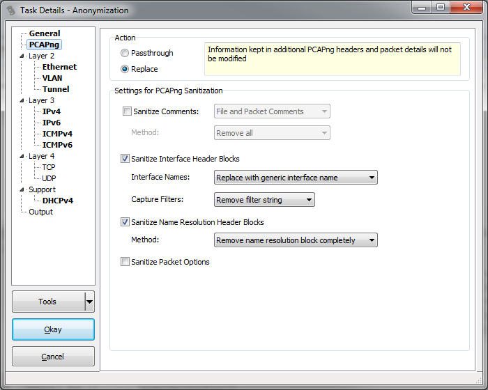Click the Layer 2 tree label
This screenshot has width=488, height=390.
click(x=41, y=56)
